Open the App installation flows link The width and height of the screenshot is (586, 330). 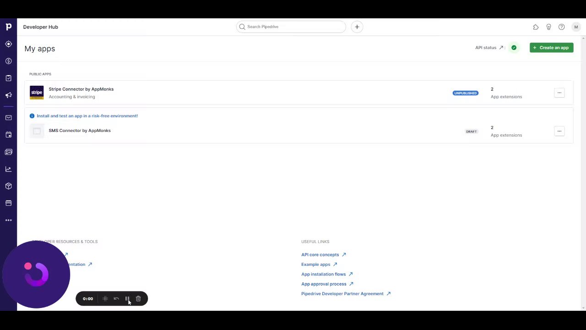pos(327,274)
